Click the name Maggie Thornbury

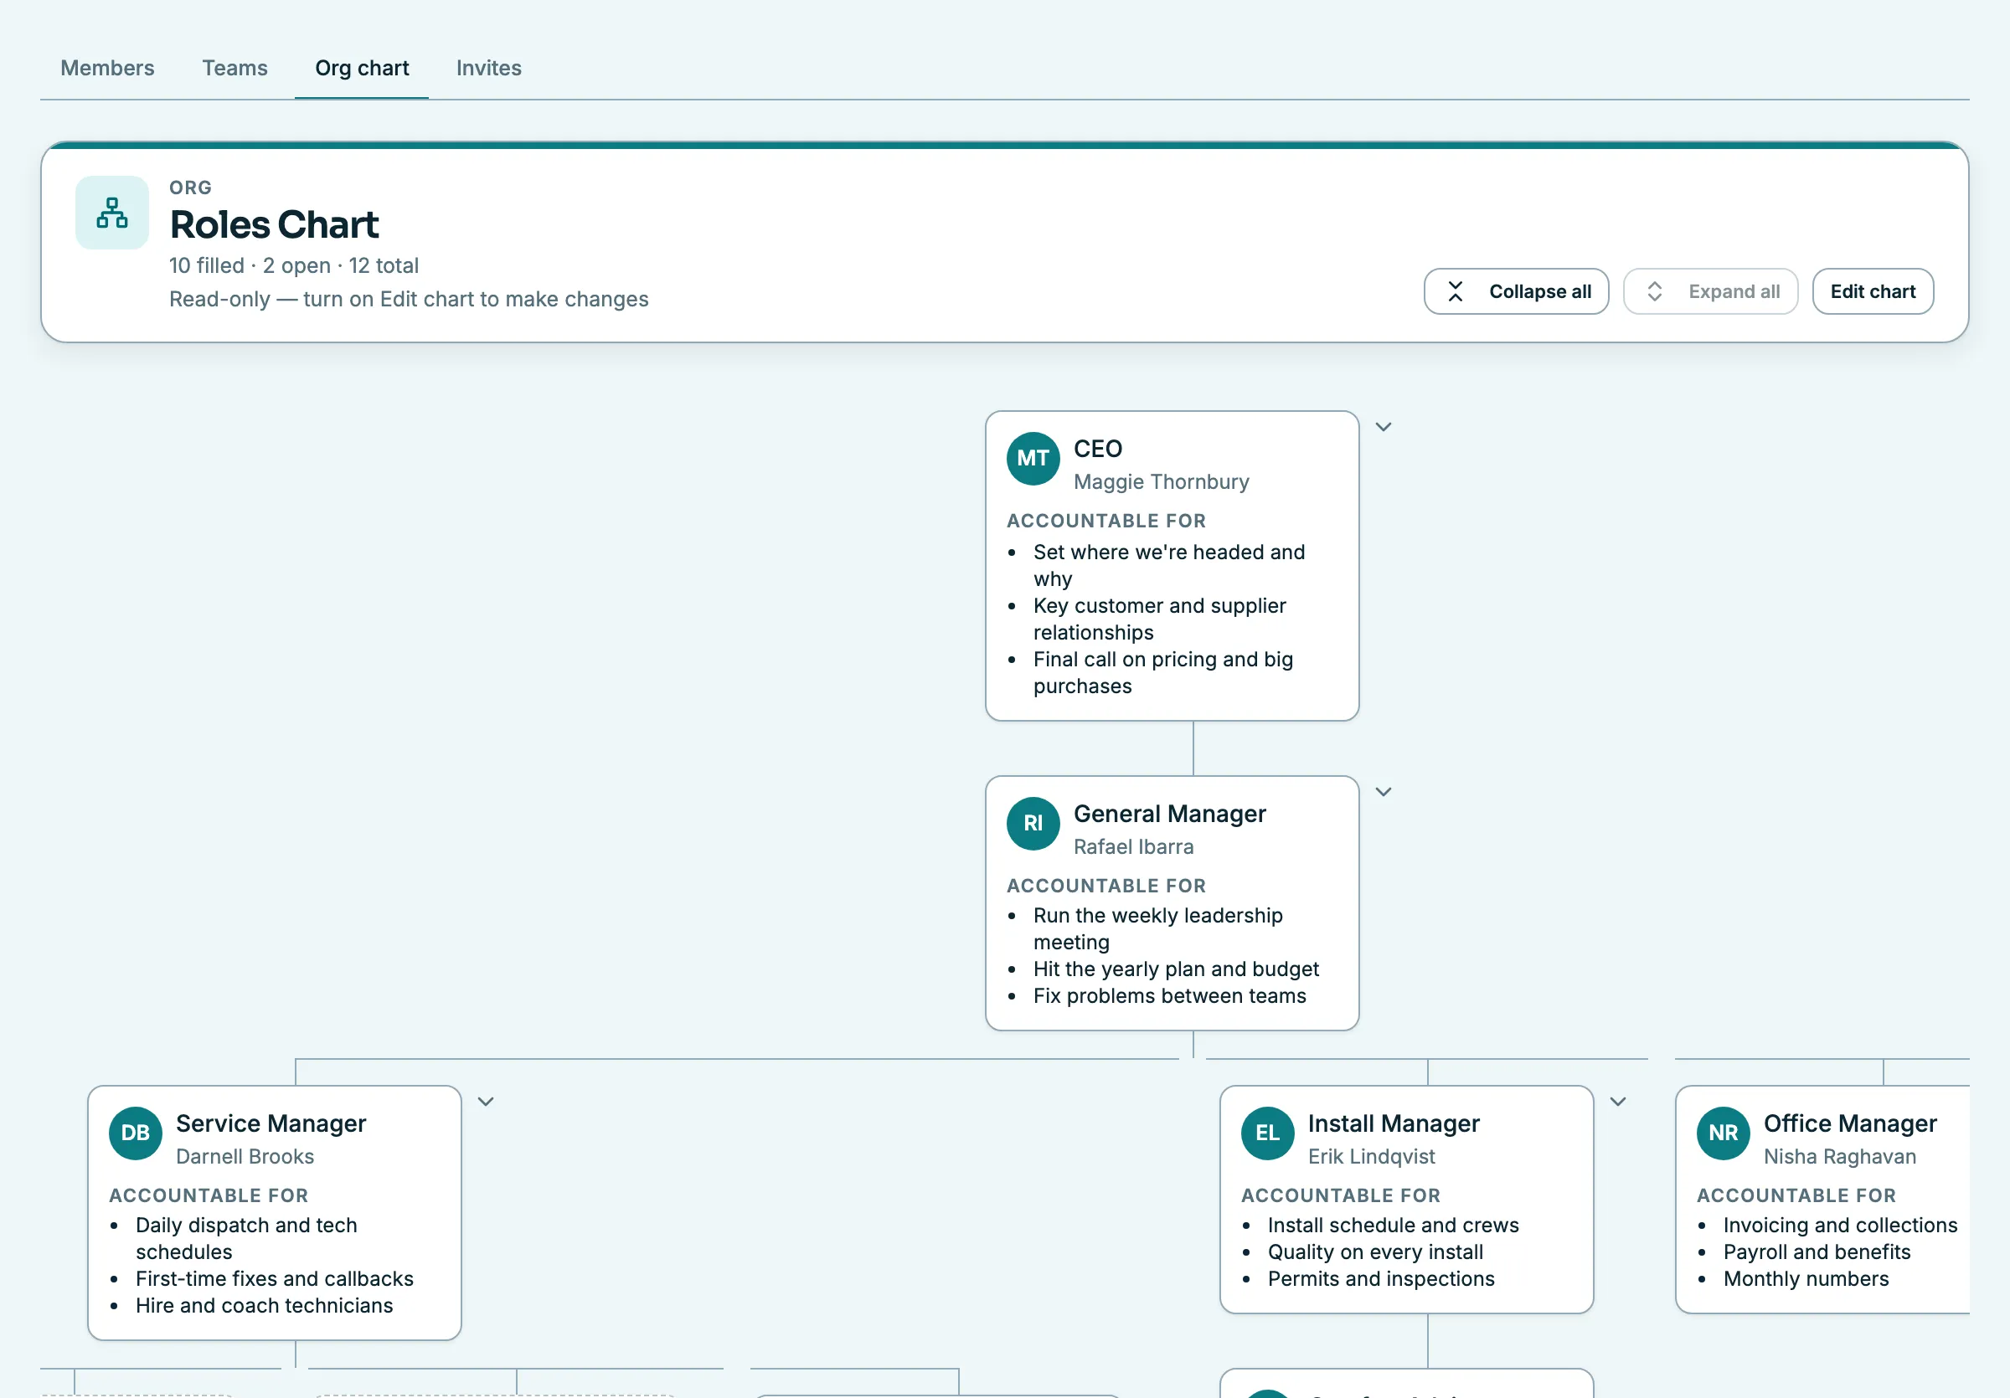click(1161, 482)
